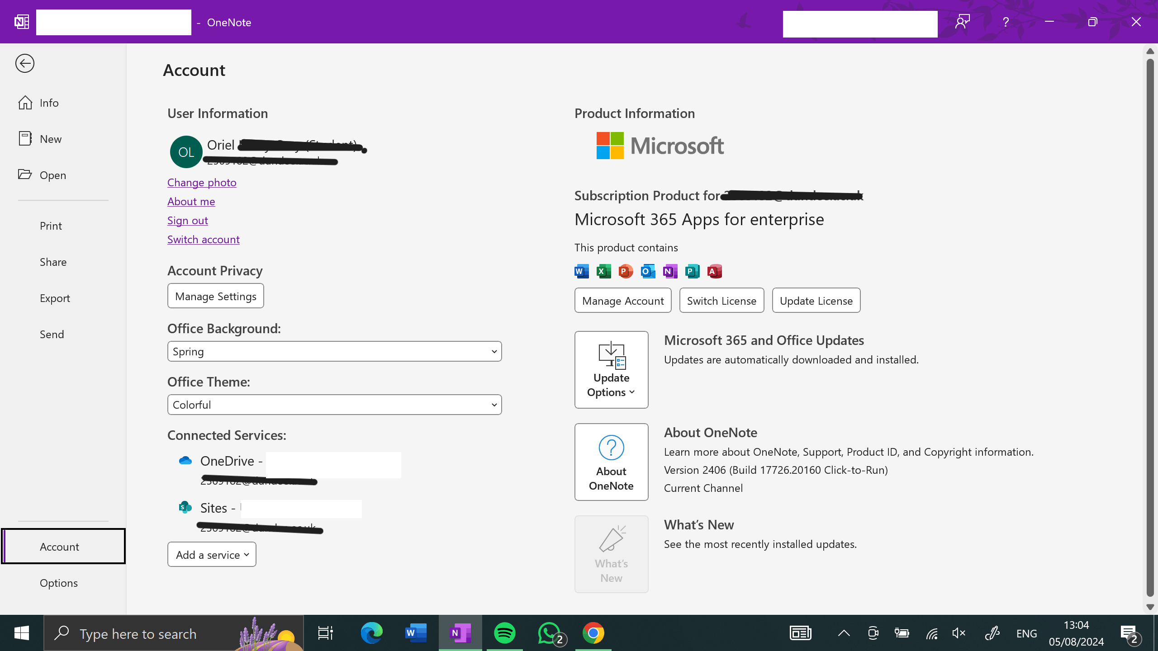This screenshot has height=651, width=1158.
Task: Open the Office Theme dropdown showing Colorful
Action: point(335,405)
